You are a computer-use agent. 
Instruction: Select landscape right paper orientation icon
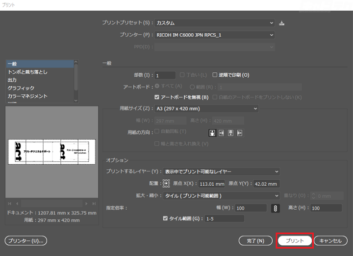point(240,133)
